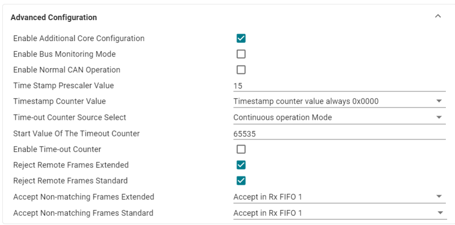Edit Start Value Of The Timeout Counter
The width and height of the screenshot is (455, 225).
pyautogui.click(x=339, y=134)
